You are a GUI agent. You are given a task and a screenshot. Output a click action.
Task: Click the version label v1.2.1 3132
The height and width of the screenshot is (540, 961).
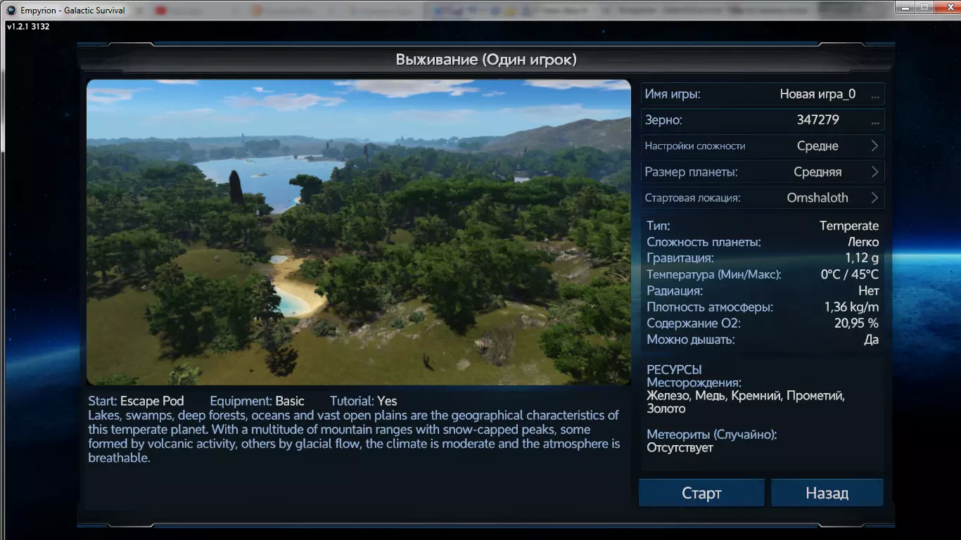click(x=28, y=27)
